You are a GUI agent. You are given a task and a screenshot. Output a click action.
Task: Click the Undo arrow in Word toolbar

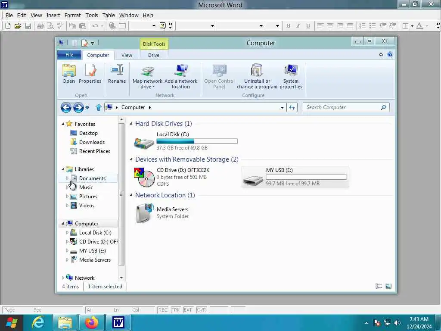tap(95, 26)
